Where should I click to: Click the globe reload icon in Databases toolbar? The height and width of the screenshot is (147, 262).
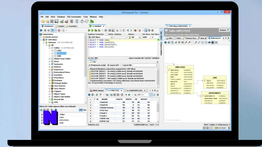pyautogui.click(x=41, y=31)
